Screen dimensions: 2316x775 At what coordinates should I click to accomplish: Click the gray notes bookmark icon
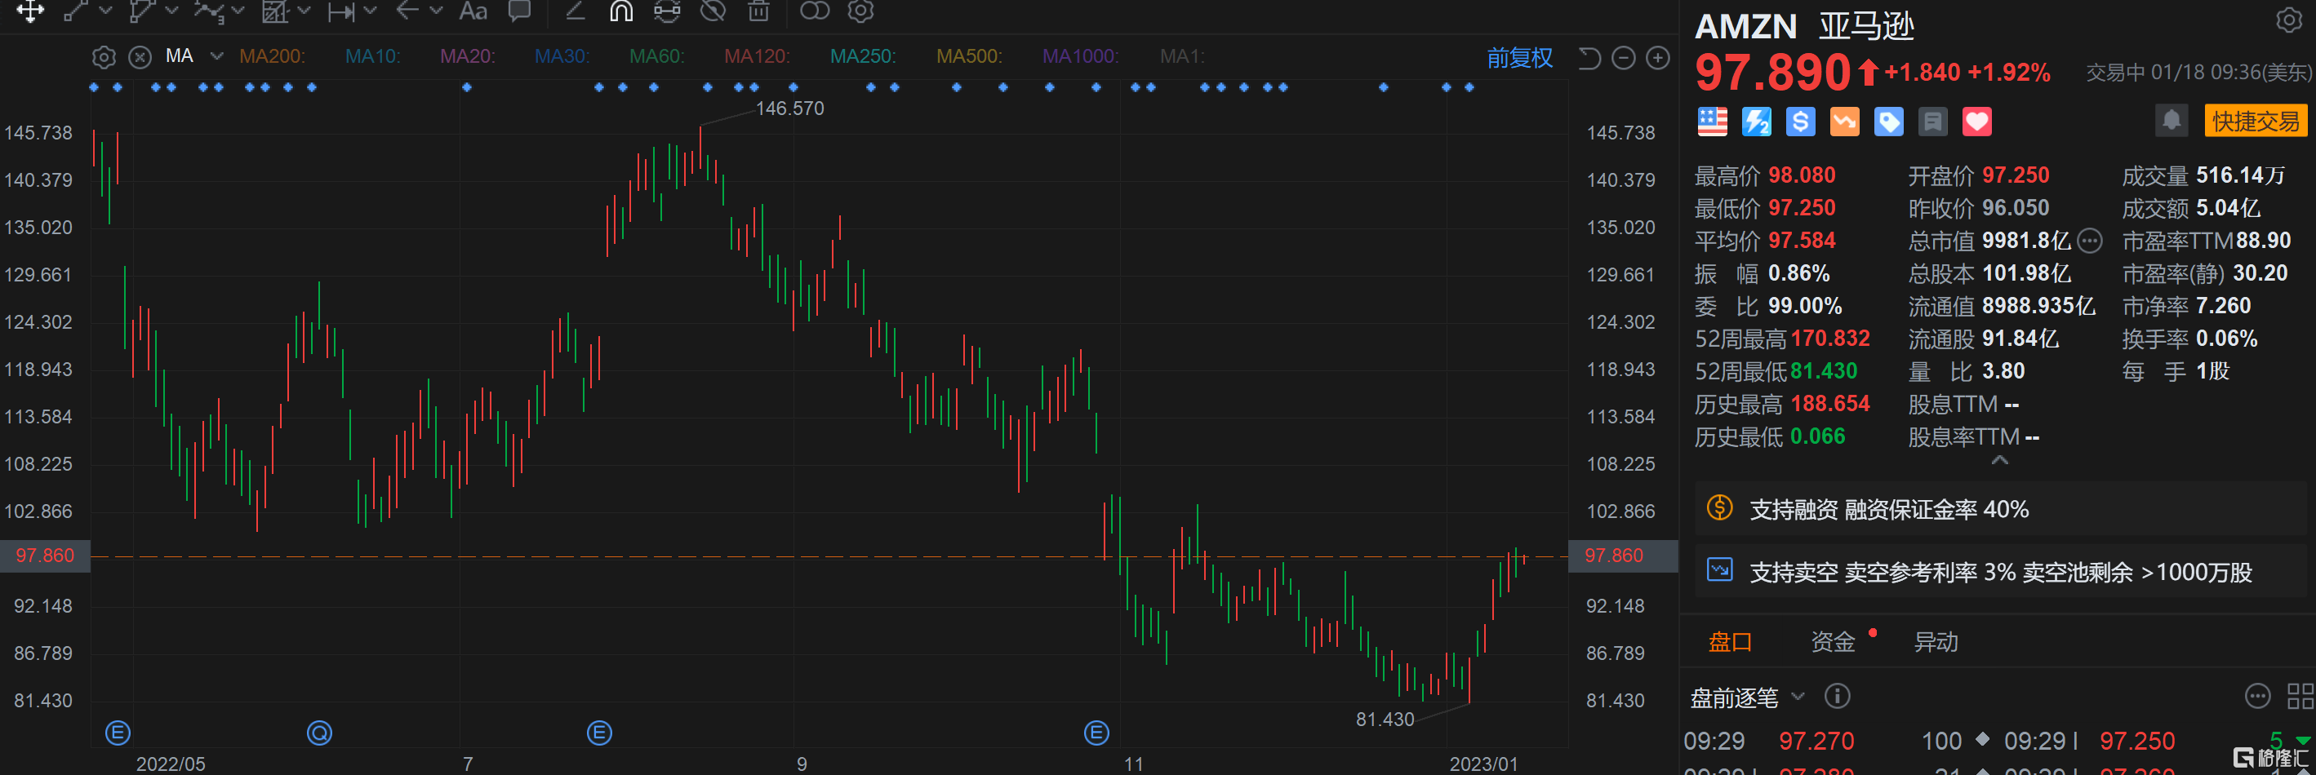pyautogui.click(x=1932, y=122)
